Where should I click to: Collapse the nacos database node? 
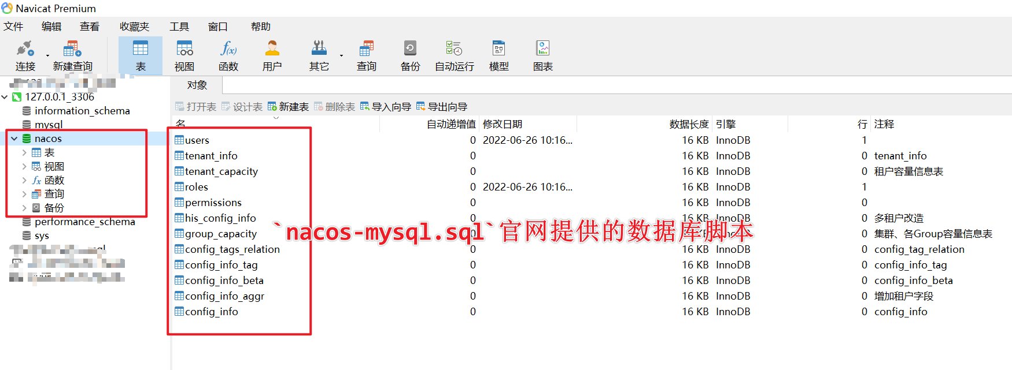(x=14, y=139)
